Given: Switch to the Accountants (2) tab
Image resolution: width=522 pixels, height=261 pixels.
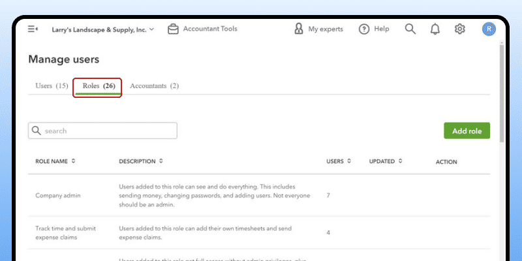Looking at the screenshot, I should click(x=154, y=86).
